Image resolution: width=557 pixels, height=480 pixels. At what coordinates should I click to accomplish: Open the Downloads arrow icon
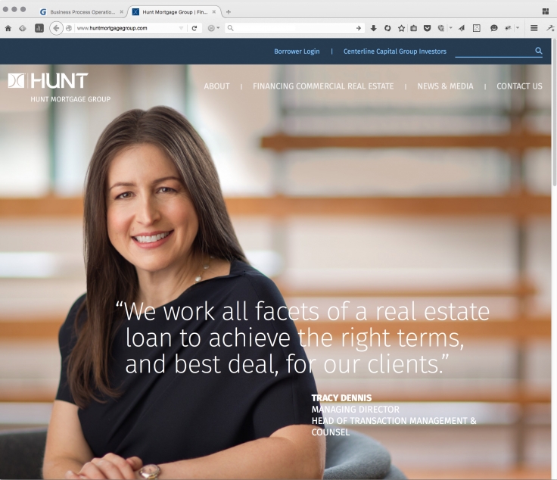click(x=373, y=28)
